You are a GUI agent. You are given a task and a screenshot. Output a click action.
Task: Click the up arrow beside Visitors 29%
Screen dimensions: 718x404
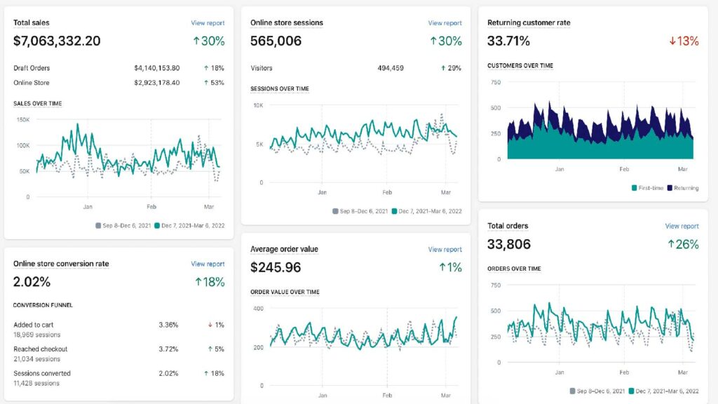443,68
